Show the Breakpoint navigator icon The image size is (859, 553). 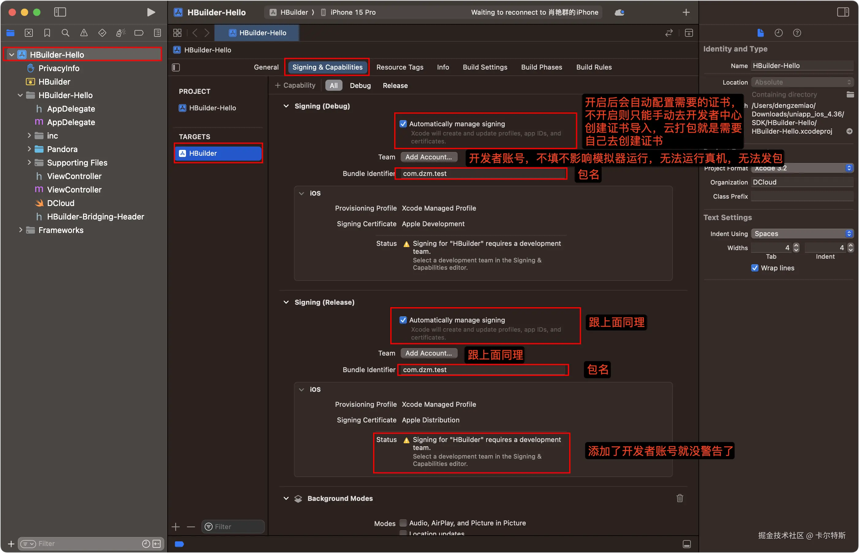tap(139, 33)
